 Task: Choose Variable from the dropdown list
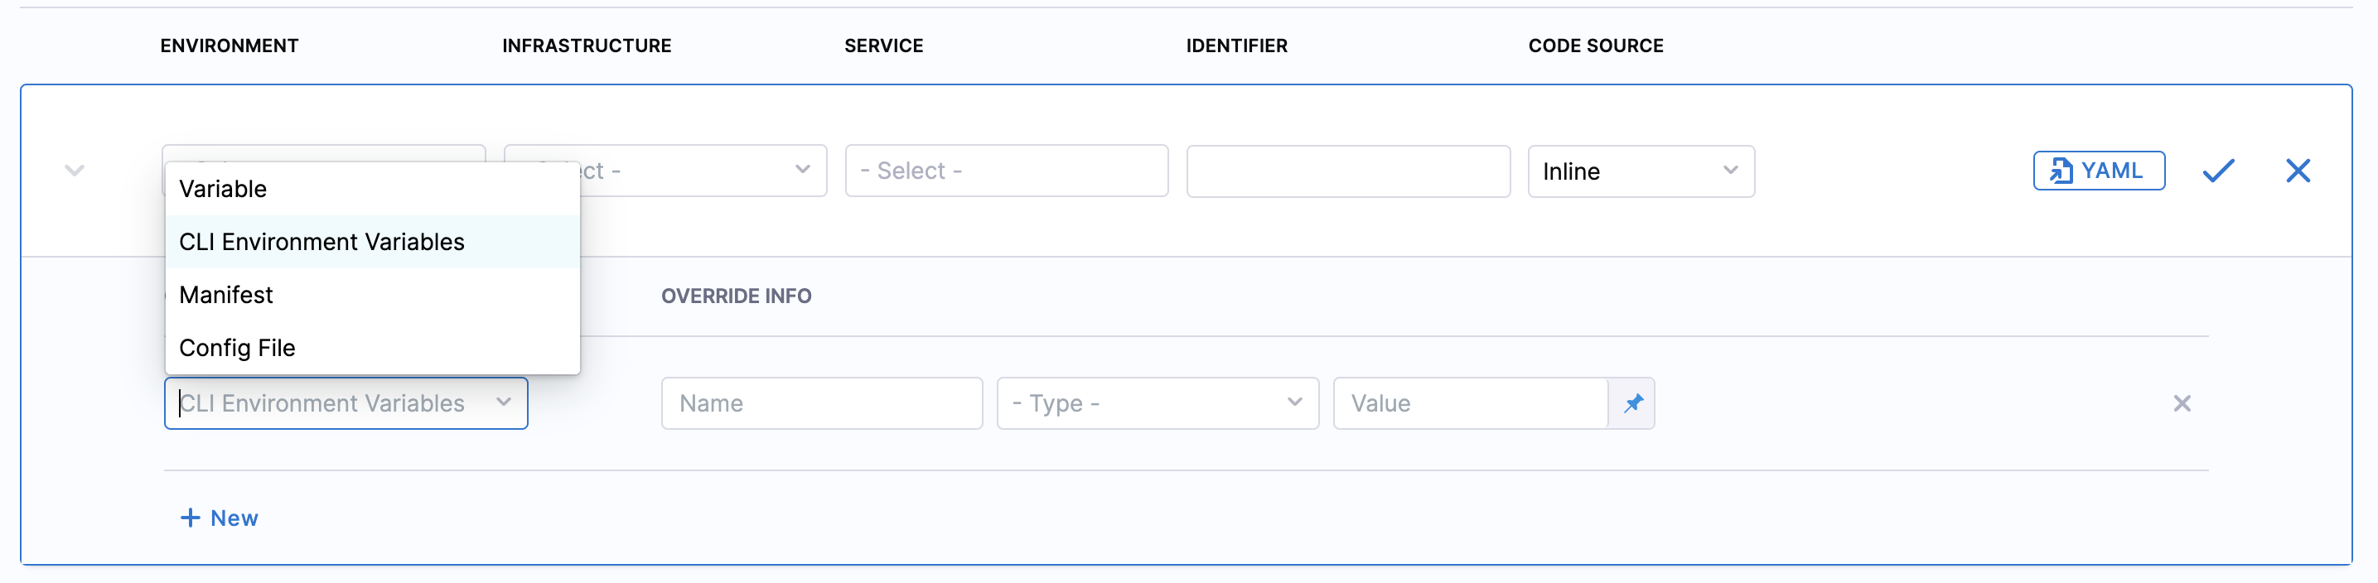pos(224,189)
